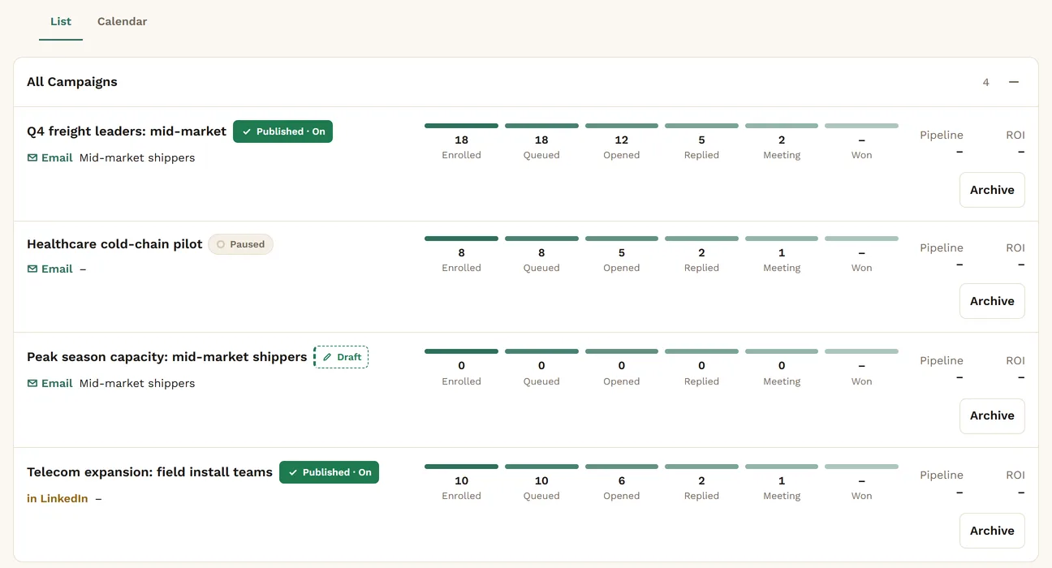Click the Opened progress bar for Healthcare cold-chain pilot

coord(622,239)
